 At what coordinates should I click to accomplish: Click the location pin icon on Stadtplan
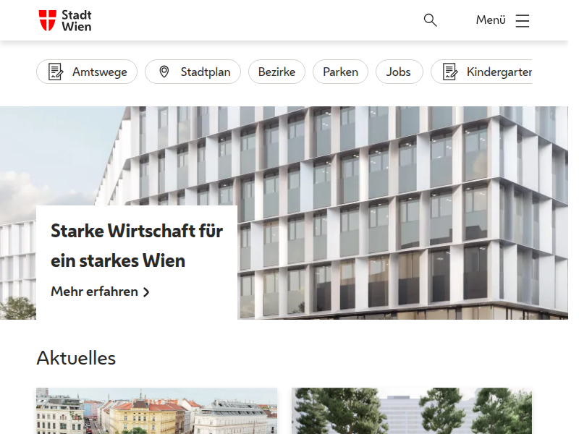click(164, 72)
